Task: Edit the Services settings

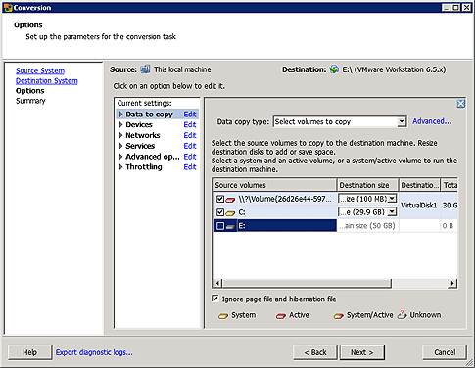Action: [190, 146]
